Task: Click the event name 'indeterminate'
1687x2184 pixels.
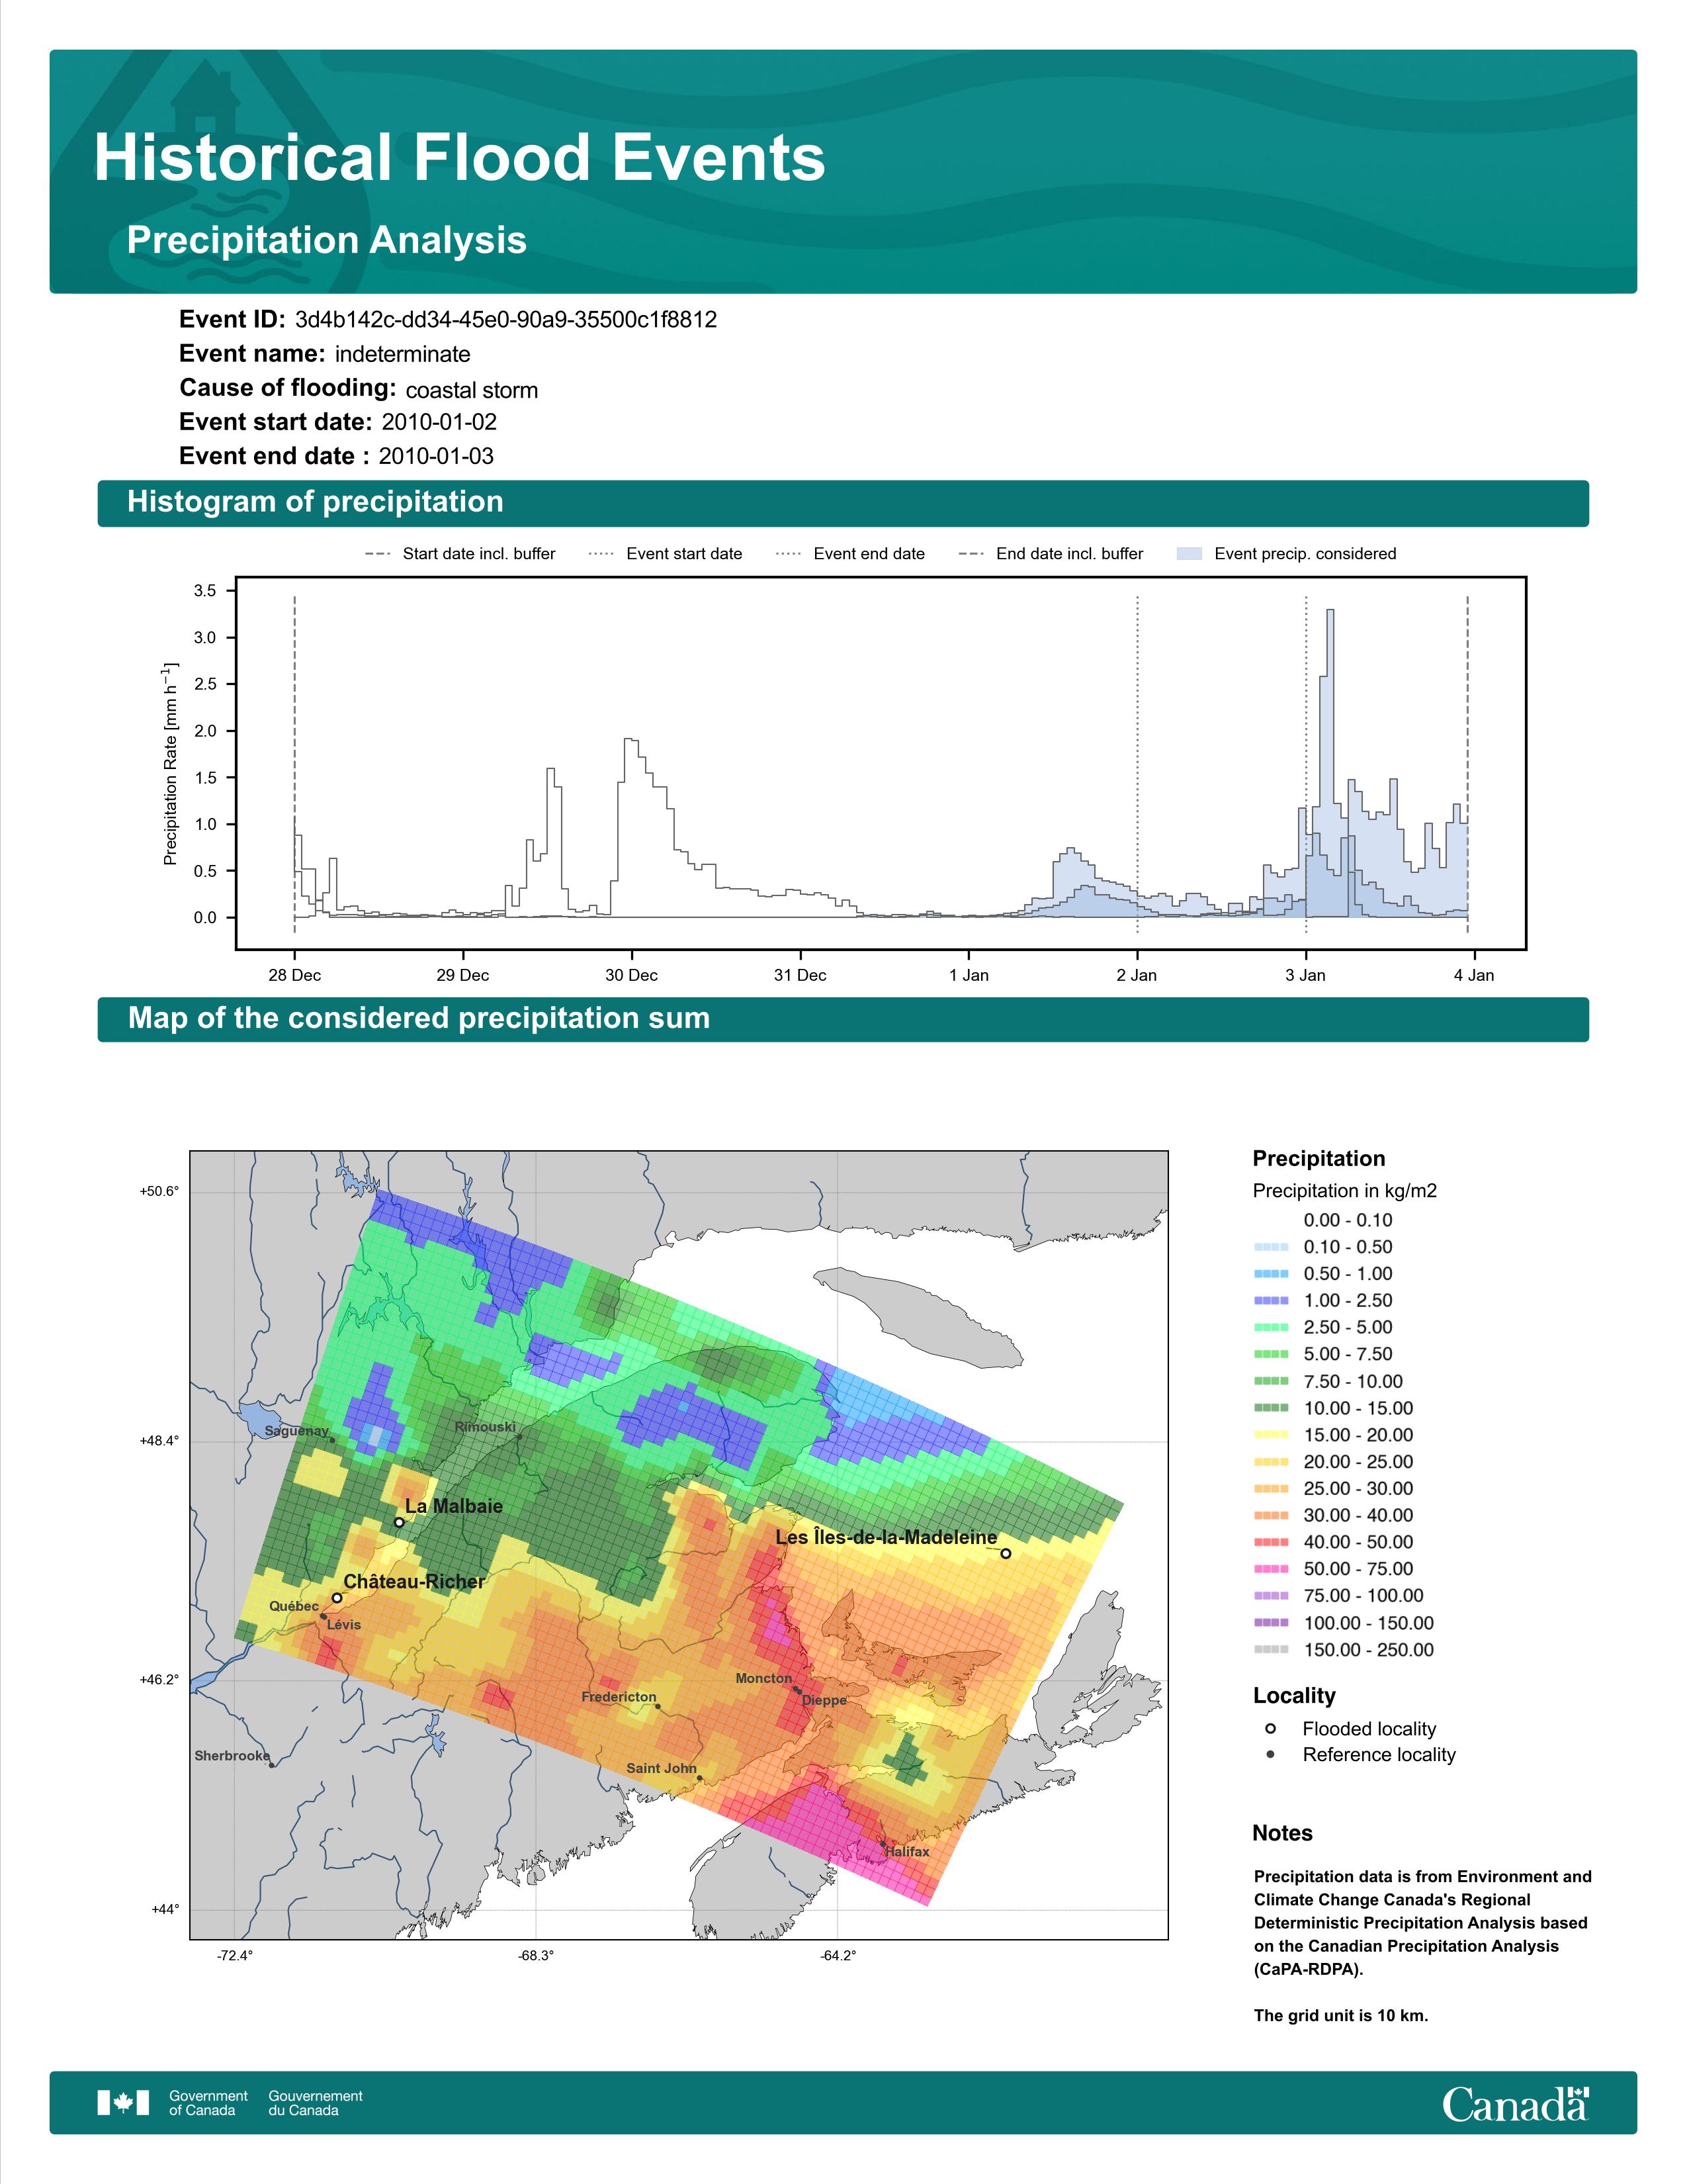Action: point(403,354)
